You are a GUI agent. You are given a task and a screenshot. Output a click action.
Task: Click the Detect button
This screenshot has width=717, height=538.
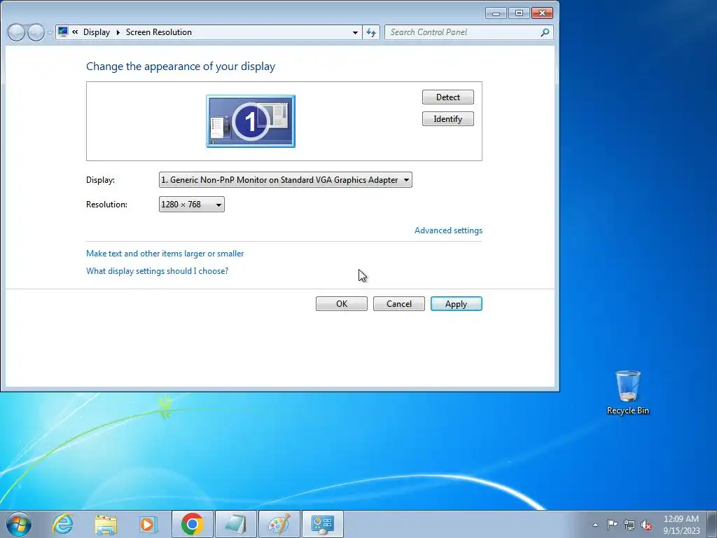(447, 97)
